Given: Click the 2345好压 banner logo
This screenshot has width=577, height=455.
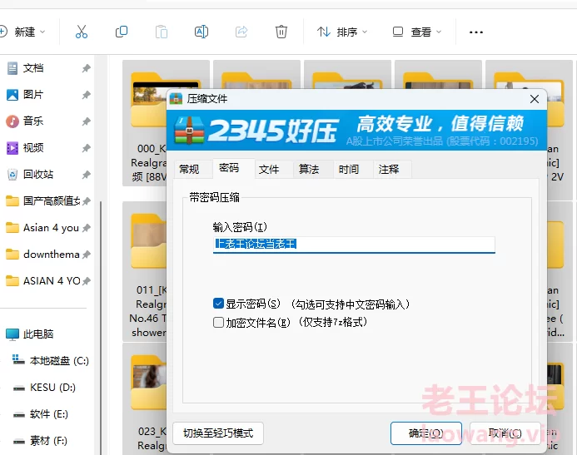Looking at the screenshot, I should click(255, 130).
